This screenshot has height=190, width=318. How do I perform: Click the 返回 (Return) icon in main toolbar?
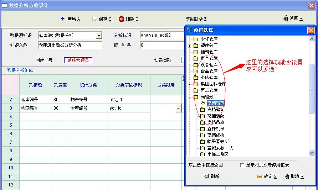tap(285, 19)
